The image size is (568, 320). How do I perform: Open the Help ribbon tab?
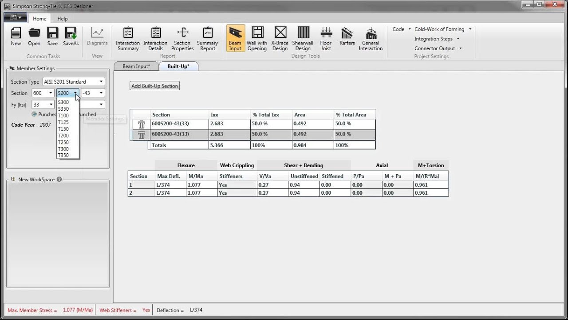coord(63,19)
